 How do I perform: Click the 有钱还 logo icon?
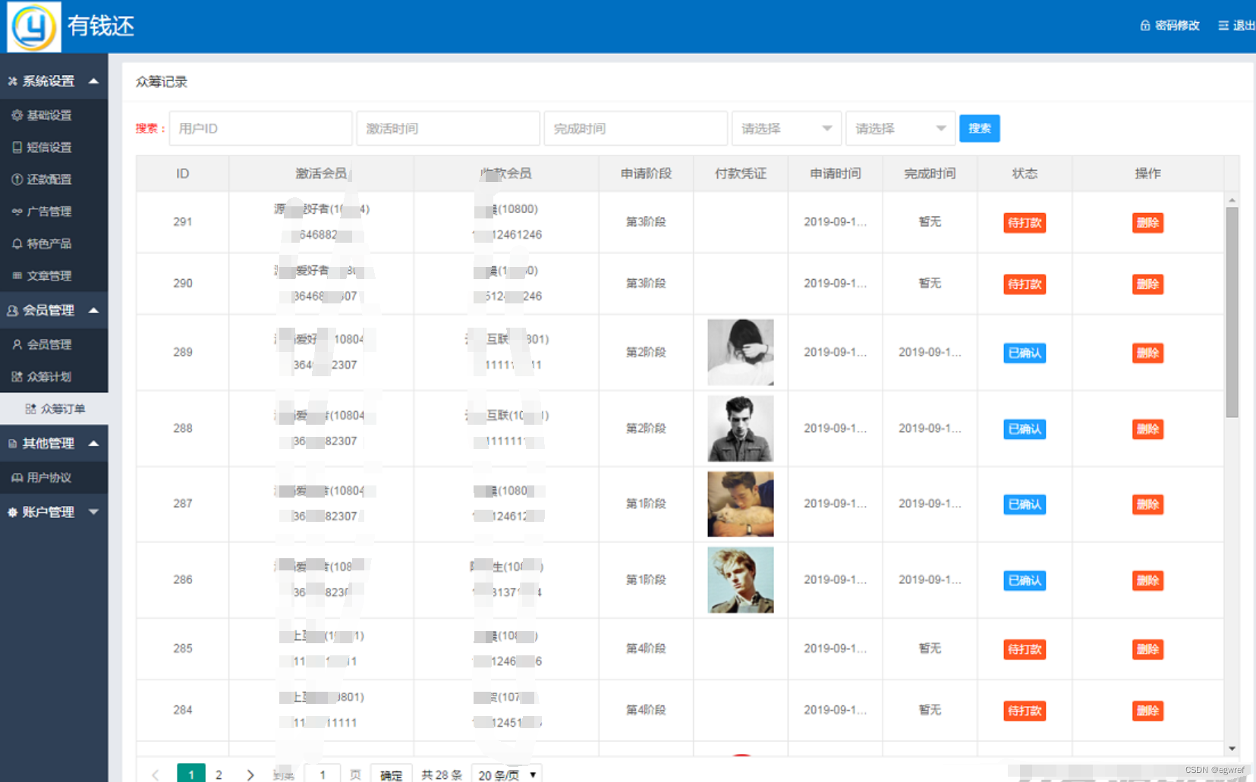click(33, 27)
